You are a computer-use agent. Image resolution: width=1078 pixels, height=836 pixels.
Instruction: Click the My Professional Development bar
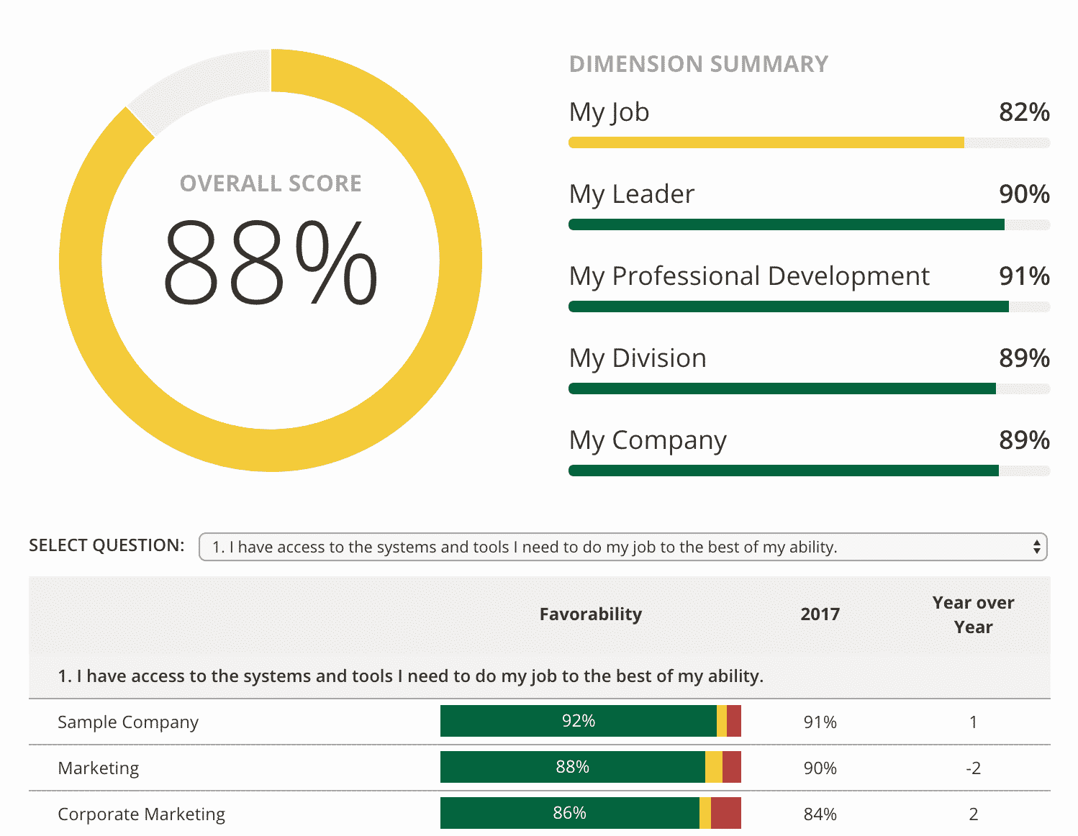click(809, 306)
